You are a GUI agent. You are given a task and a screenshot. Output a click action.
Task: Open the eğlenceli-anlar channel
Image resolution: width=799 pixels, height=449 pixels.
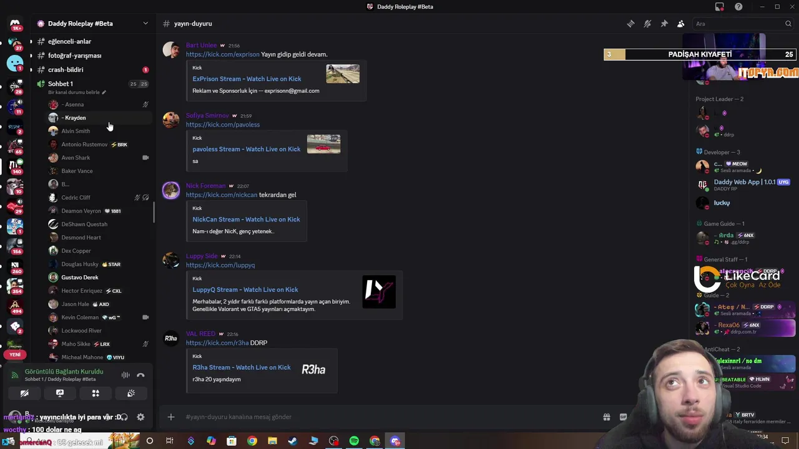[x=69, y=41]
